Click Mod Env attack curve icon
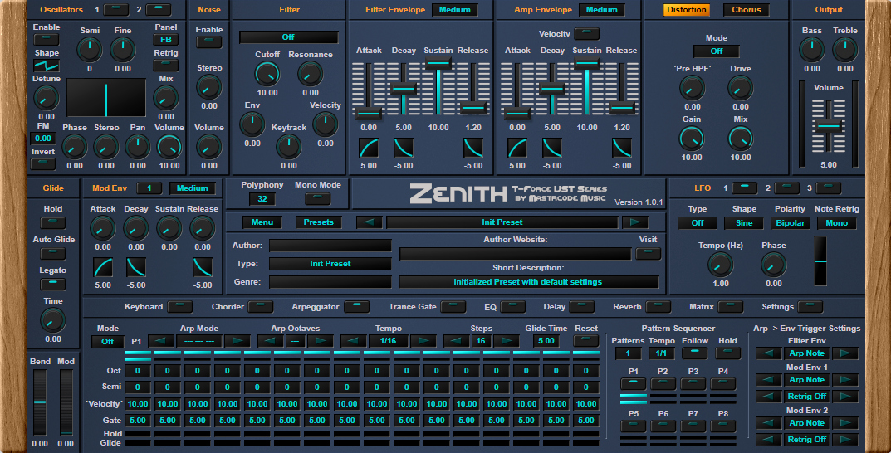891x453 pixels. click(103, 267)
